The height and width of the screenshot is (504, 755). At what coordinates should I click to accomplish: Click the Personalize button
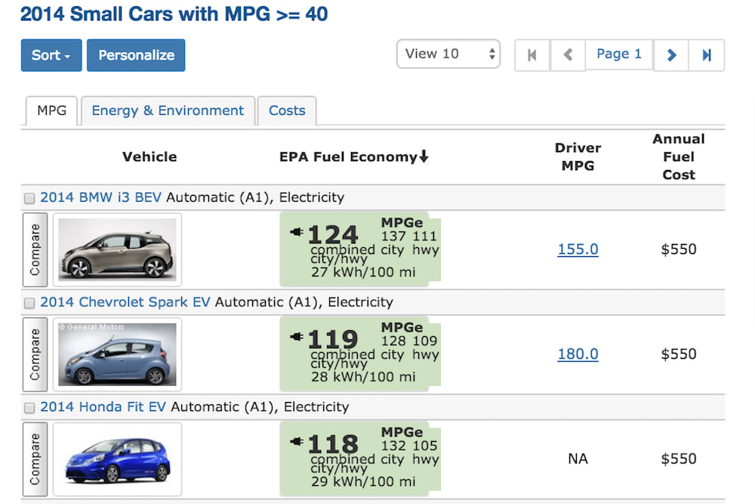136,55
